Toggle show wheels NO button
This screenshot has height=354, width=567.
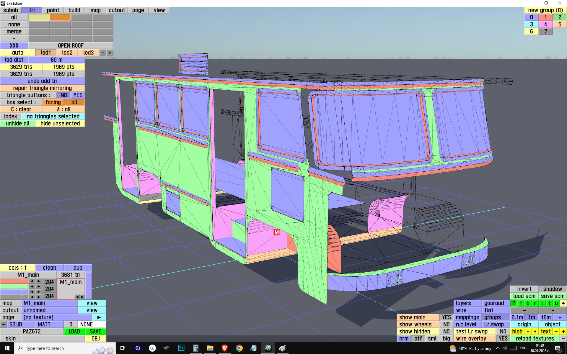[446, 324]
